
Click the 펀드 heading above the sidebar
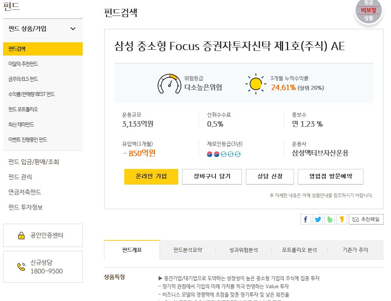pyautogui.click(x=11, y=6)
